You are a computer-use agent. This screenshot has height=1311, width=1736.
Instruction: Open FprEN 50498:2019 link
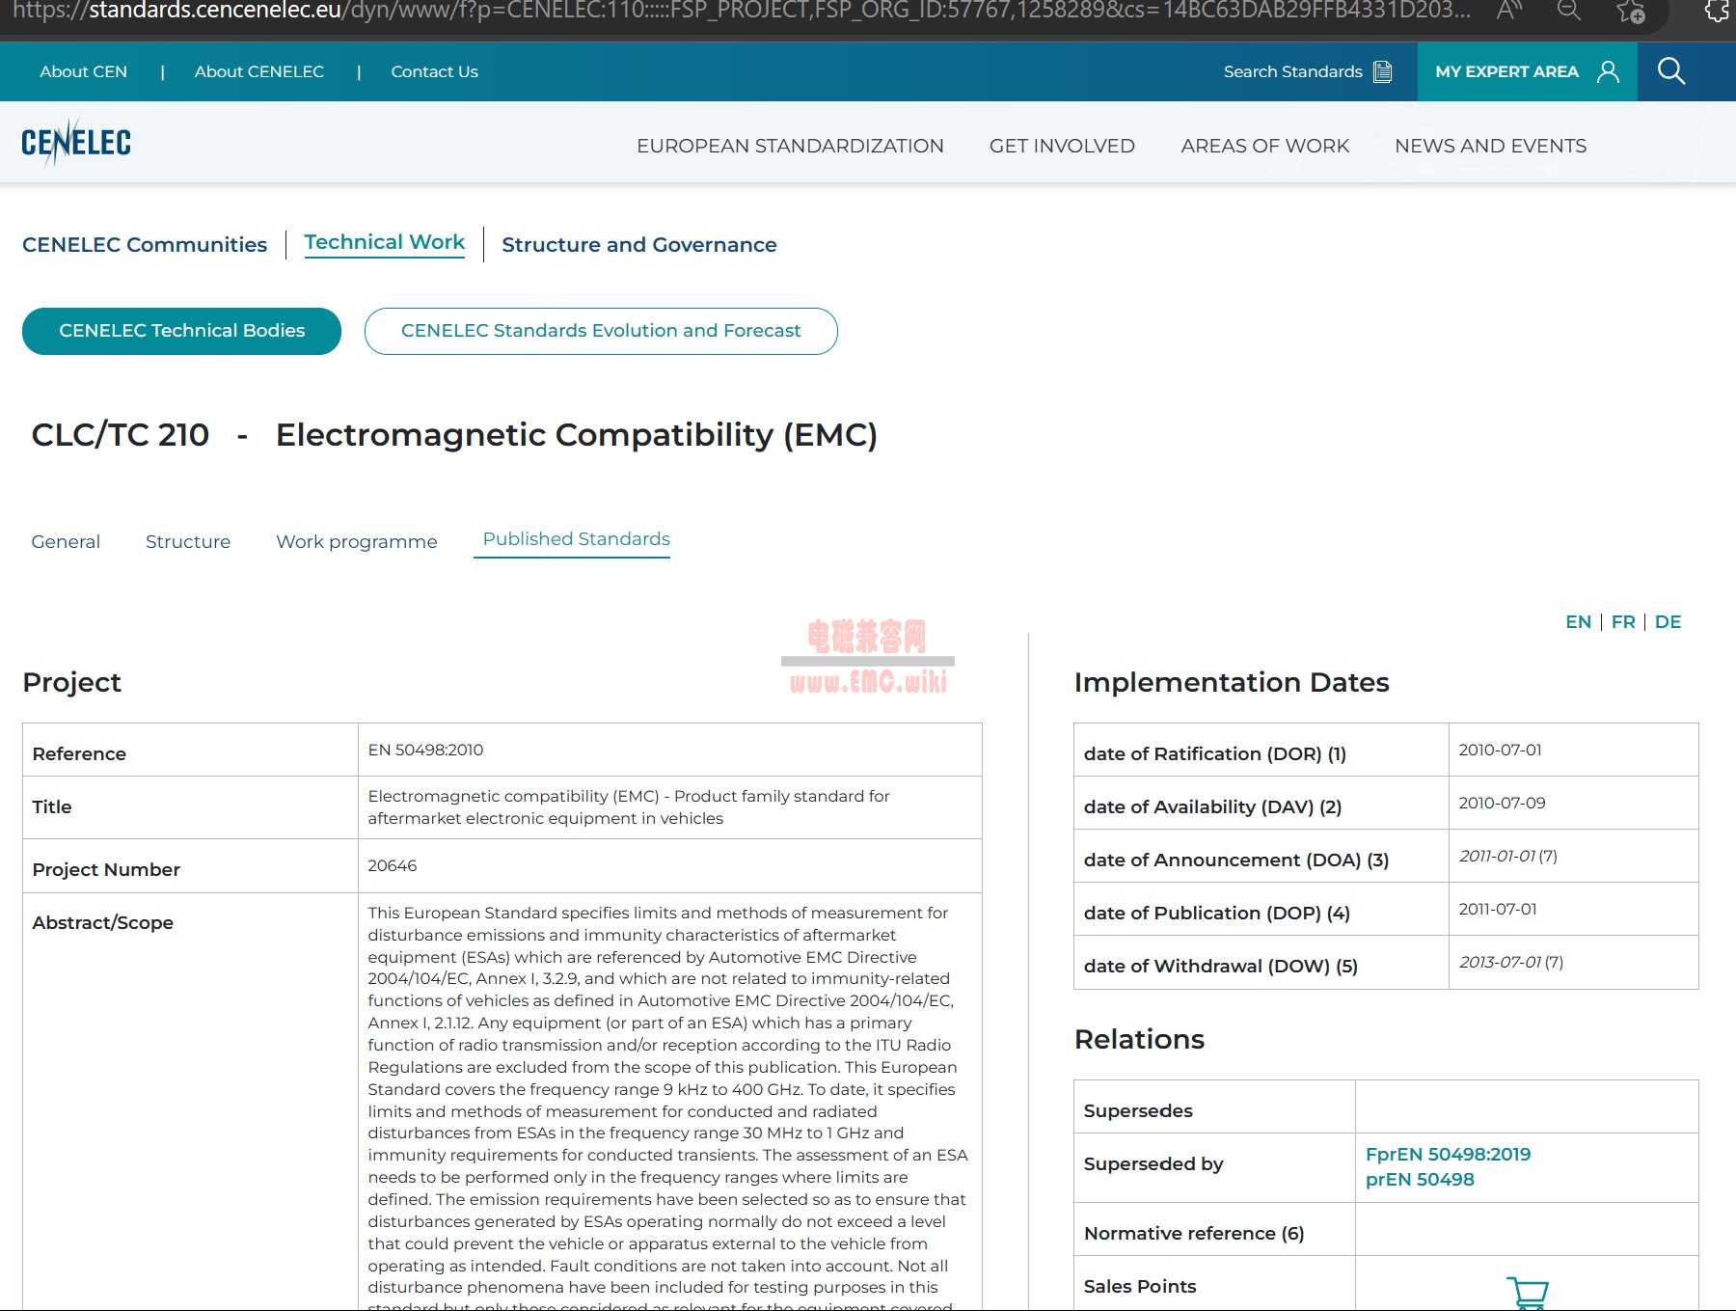coord(1448,1155)
